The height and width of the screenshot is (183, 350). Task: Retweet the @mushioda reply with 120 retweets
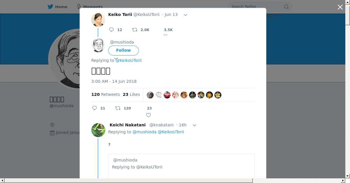point(118,108)
